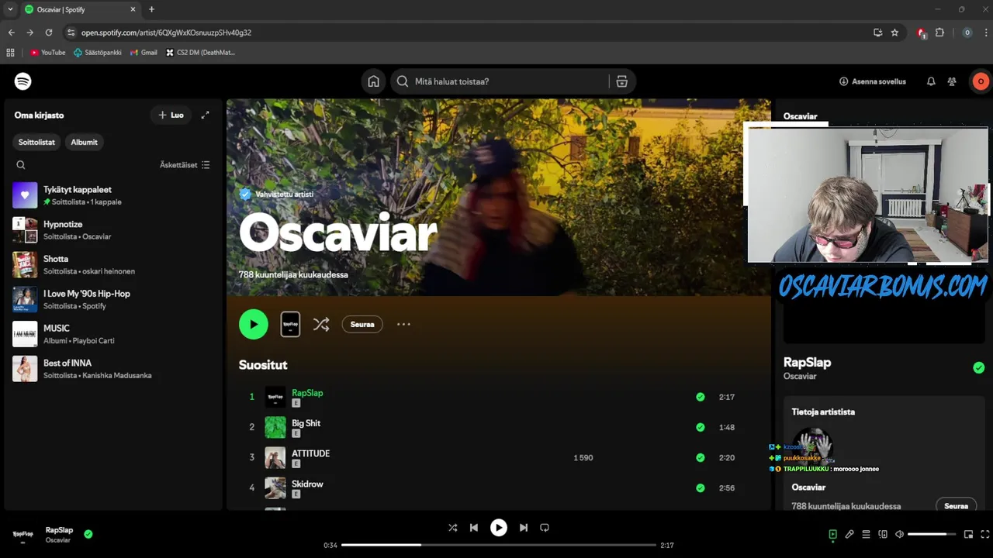Click the song progress bar

pos(499,545)
